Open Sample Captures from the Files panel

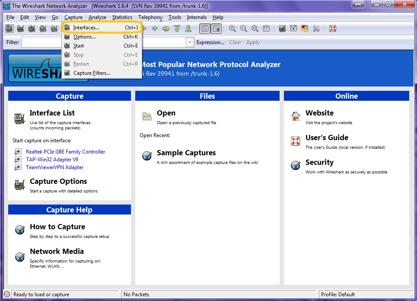point(186,153)
